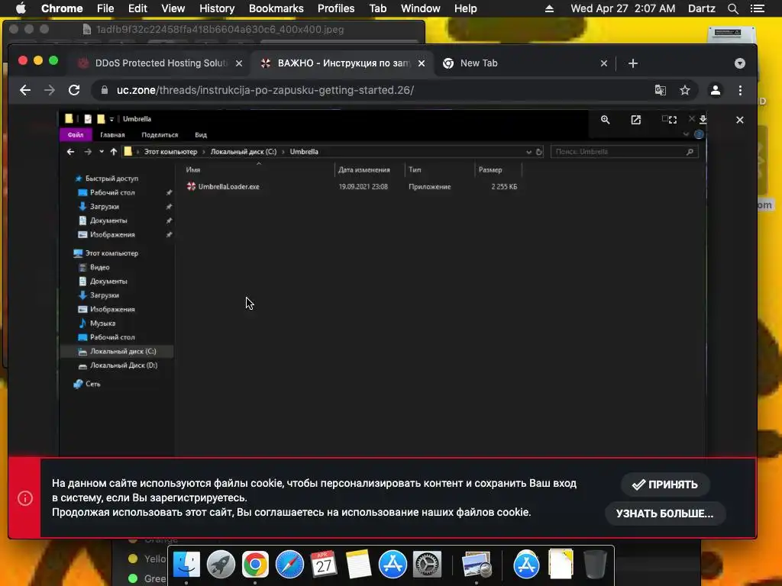Viewport: 782px width, 586px height.
Task: Open Control Center list icon in menu bar
Action: point(758,8)
